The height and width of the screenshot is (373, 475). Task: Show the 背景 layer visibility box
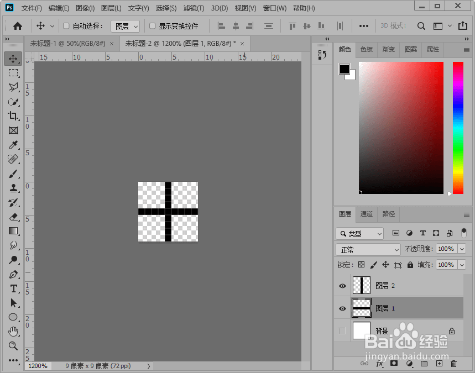342,331
